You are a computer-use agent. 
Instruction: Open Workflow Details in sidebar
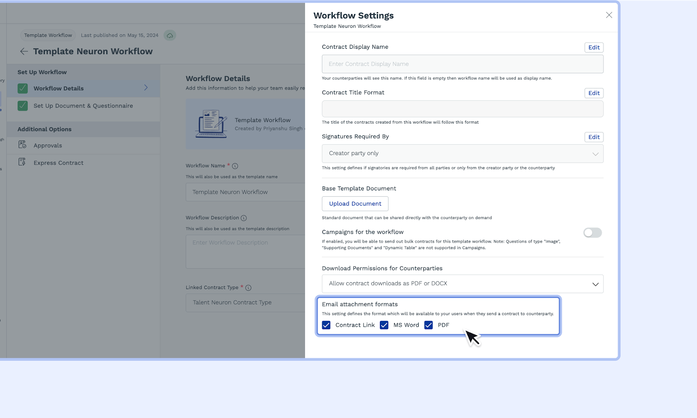pos(83,88)
